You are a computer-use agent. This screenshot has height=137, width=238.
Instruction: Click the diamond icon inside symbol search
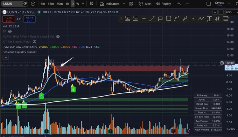coord(25,3)
